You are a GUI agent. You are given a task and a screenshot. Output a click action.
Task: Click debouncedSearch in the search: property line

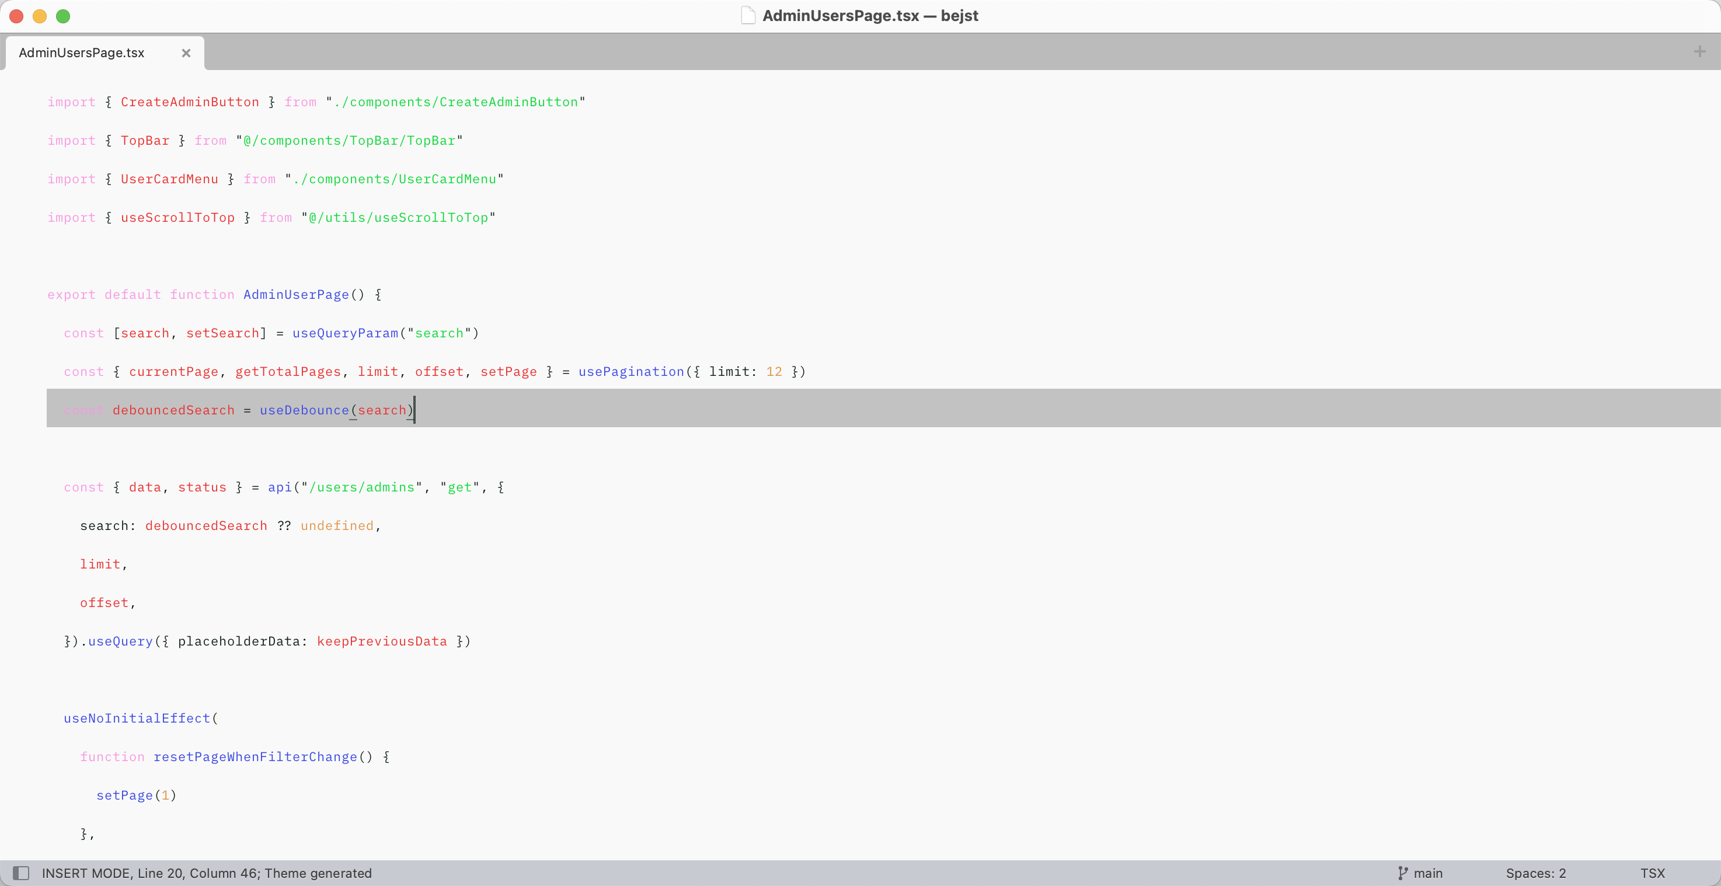[x=207, y=526]
